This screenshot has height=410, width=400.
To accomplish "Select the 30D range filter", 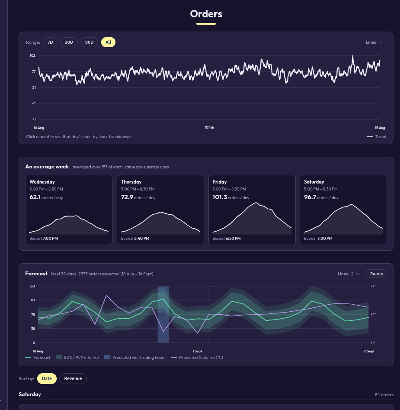I will coord(69,42).
